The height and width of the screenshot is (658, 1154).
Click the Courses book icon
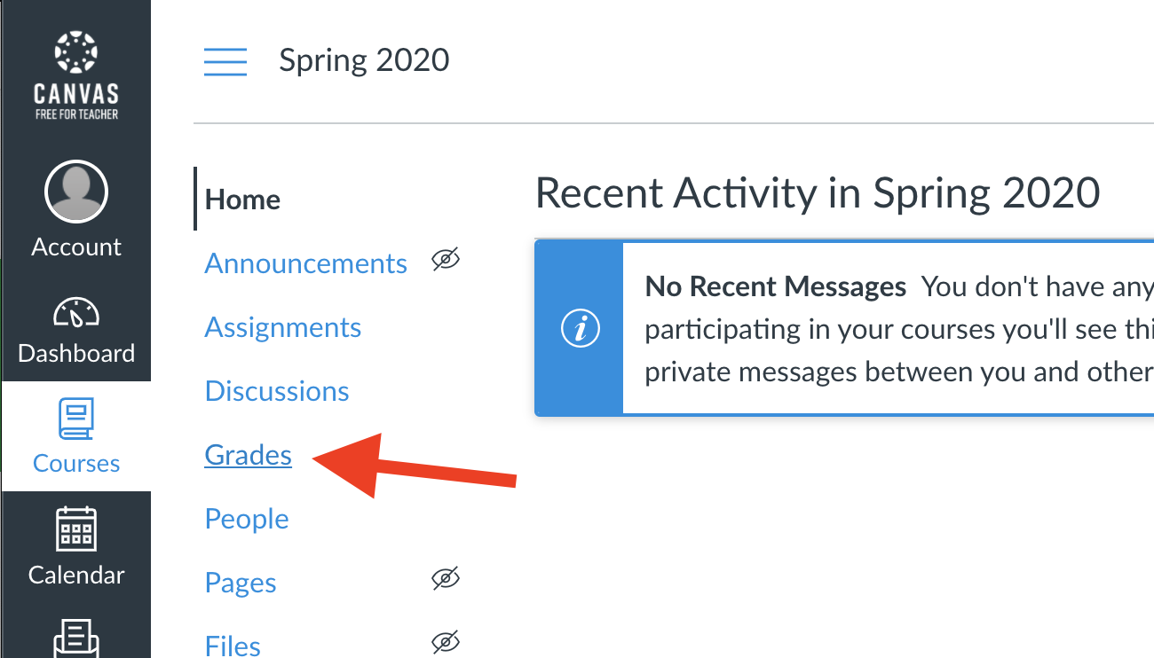(x=75, y=419)
